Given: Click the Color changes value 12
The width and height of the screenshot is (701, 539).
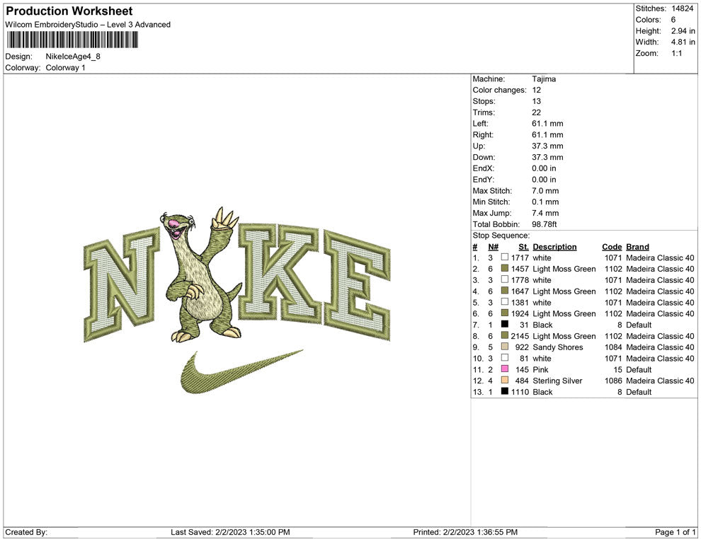Looking at the screenshot, I should click(537, 91).
